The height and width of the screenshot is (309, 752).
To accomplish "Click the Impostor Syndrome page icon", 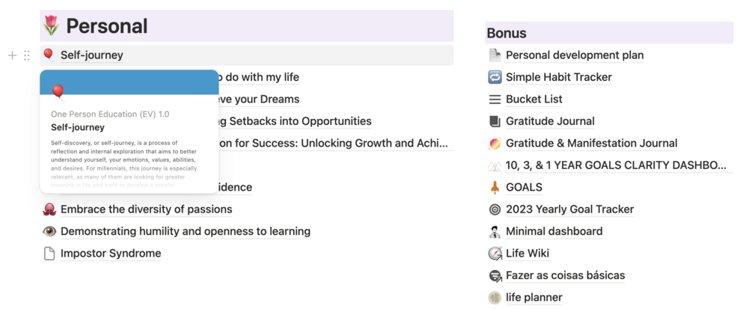I will click(49, 254).
